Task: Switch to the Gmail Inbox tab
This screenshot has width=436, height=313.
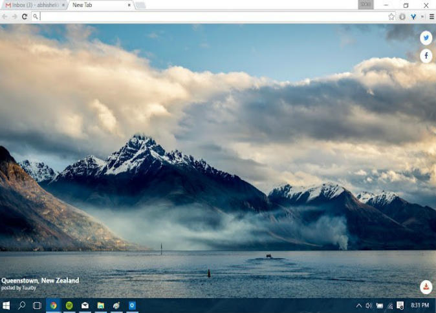Action: 32,5
